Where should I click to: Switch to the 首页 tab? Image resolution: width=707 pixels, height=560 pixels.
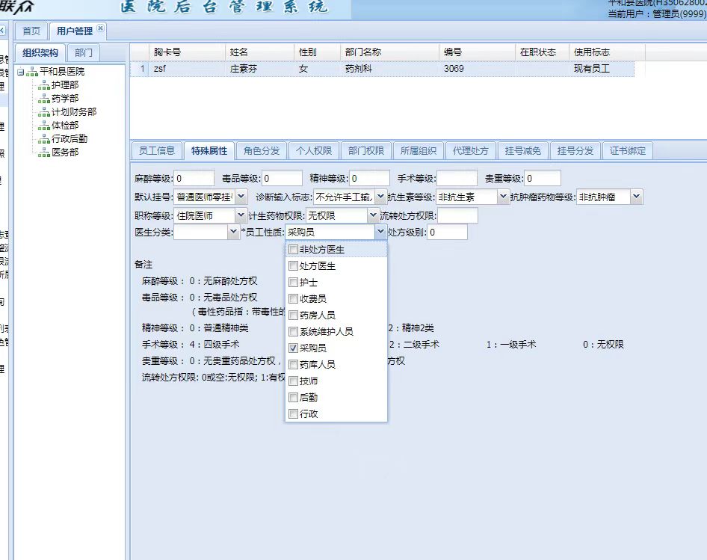point(31,31)
